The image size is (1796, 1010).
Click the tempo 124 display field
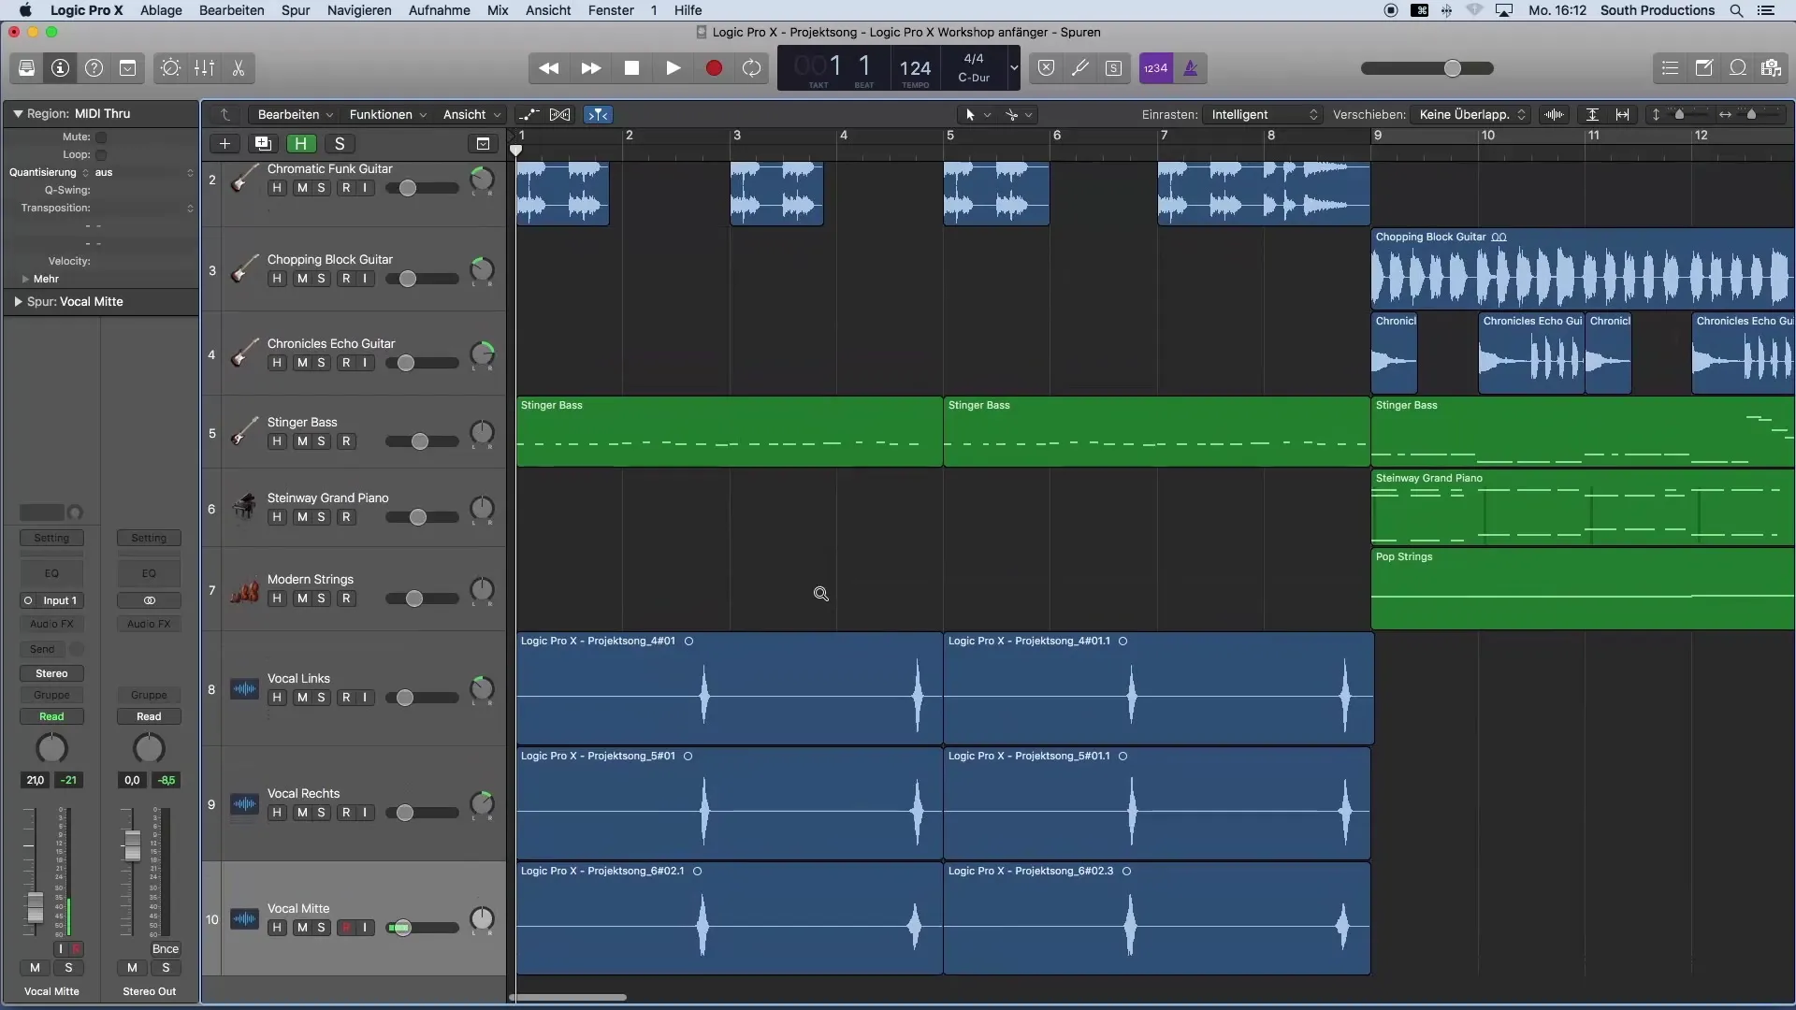(x=915, y=68)
